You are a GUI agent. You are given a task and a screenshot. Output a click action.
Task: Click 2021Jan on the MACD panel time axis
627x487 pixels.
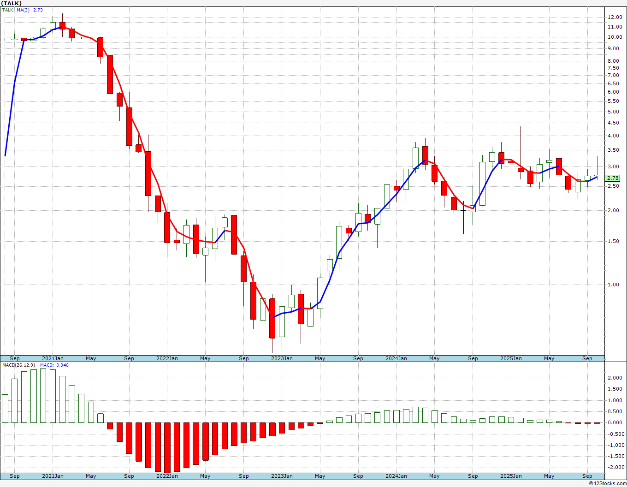tap(53, 476)
